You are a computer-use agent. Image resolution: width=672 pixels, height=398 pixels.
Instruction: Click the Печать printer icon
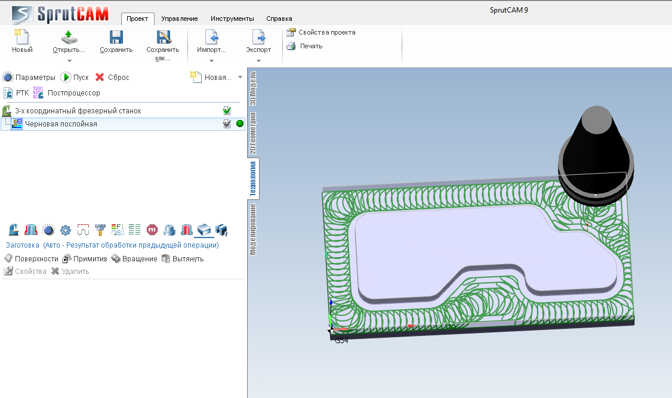pyautogui.click(x=291, y=46)
